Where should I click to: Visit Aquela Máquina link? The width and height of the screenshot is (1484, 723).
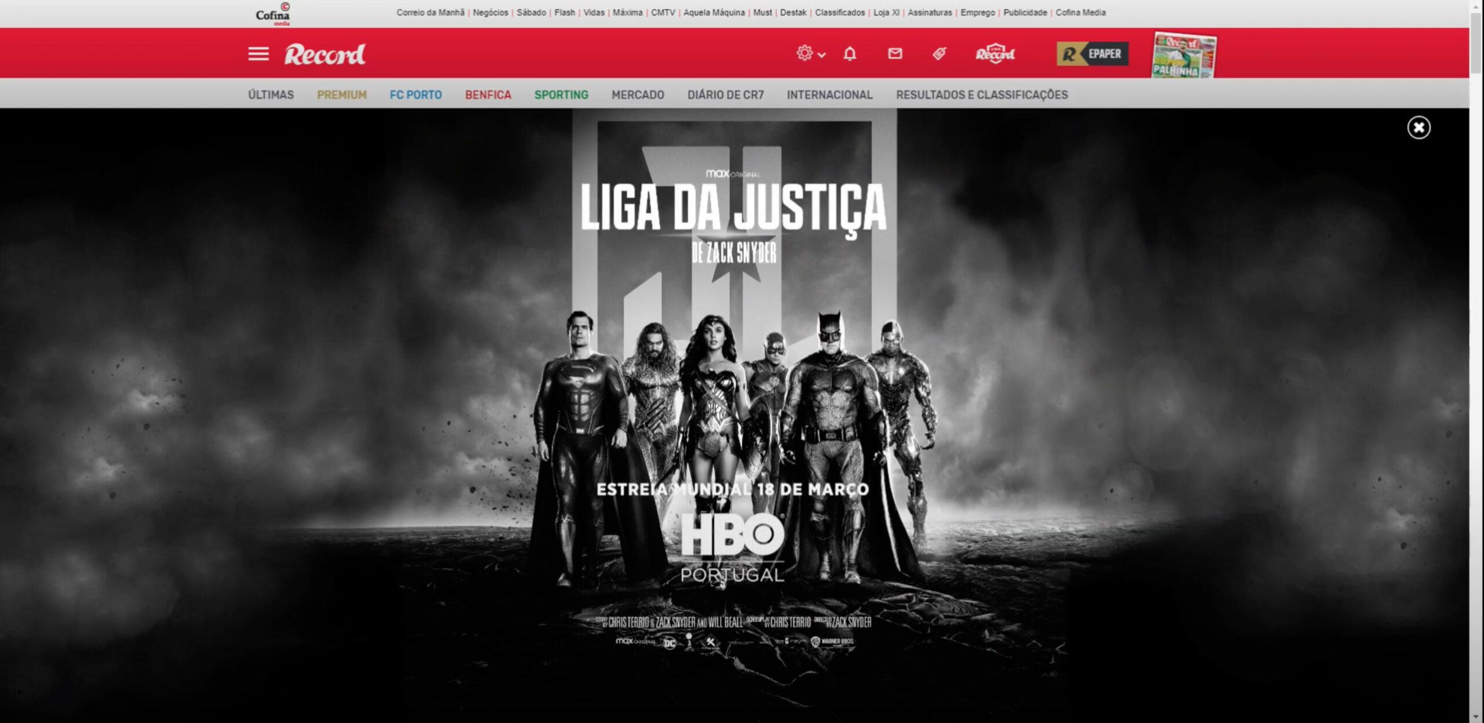tap(714, 12)
